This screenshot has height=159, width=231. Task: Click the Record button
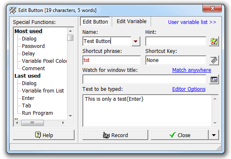click(x=115, y=135)
